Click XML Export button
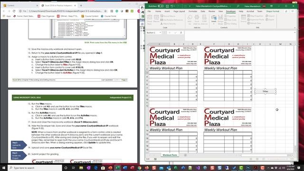Viewport: 304px width, 171px height. [270, 19]
